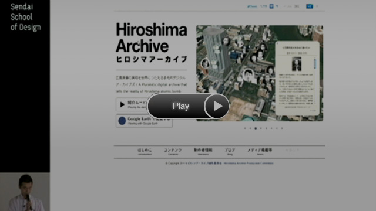The height and width of the screenshot is (211, 376).
Task: Click the round play triangle icon
Action: 217,106
